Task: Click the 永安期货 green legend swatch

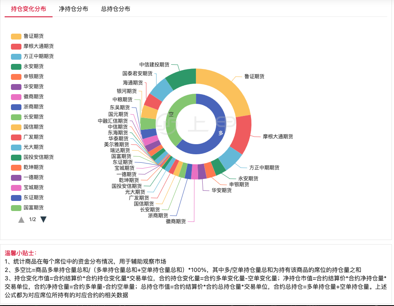Action: [x=16, y=66]
